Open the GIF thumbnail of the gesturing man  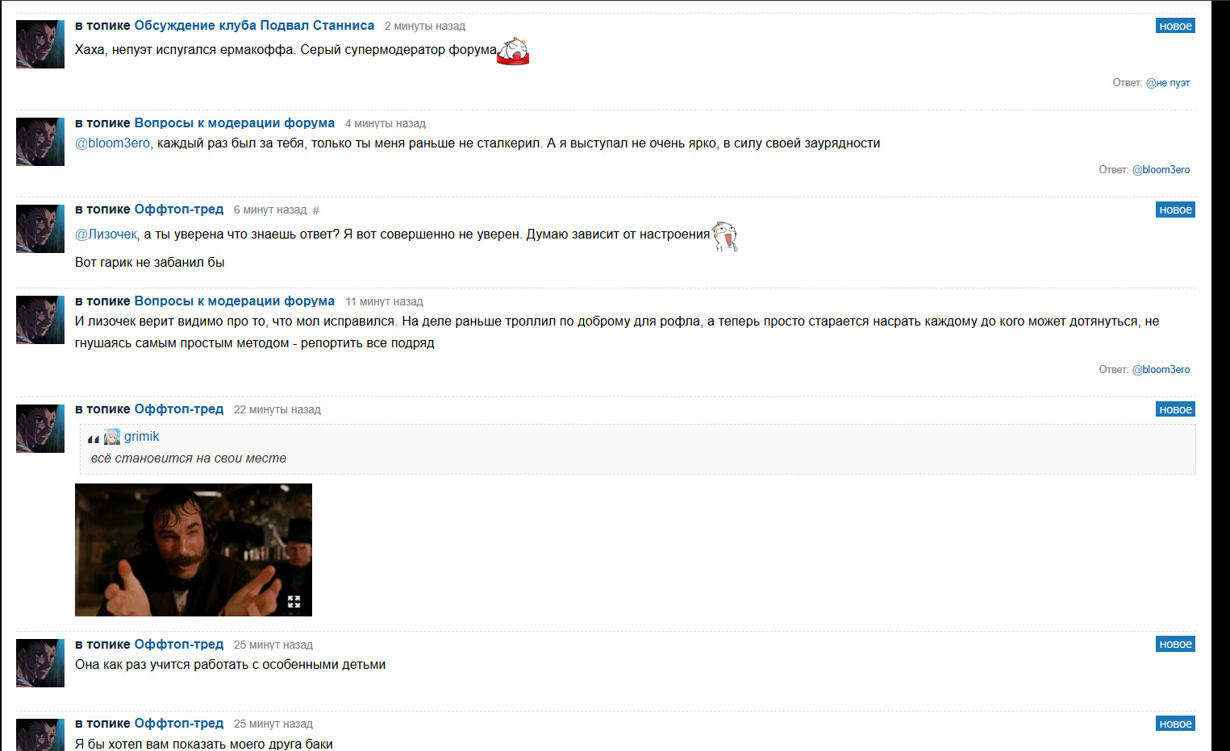pyautogui.click(x=194, y=550)
